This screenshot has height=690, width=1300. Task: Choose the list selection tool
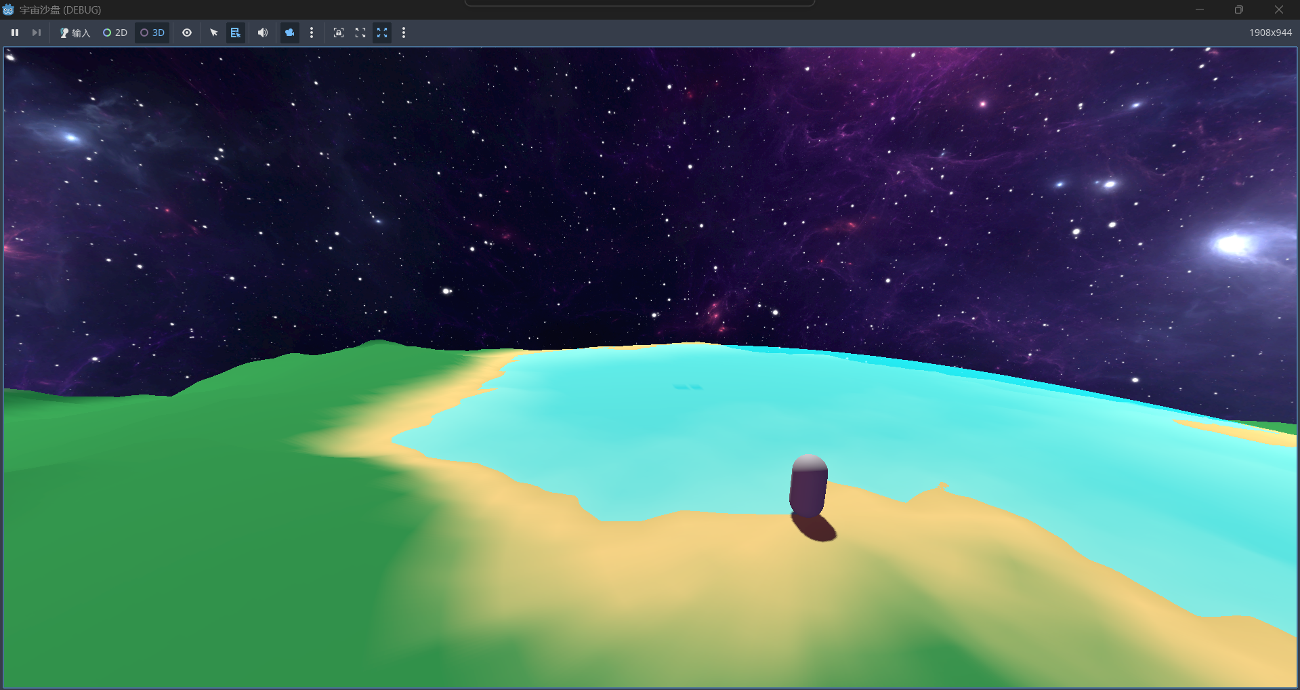[236, 33]
